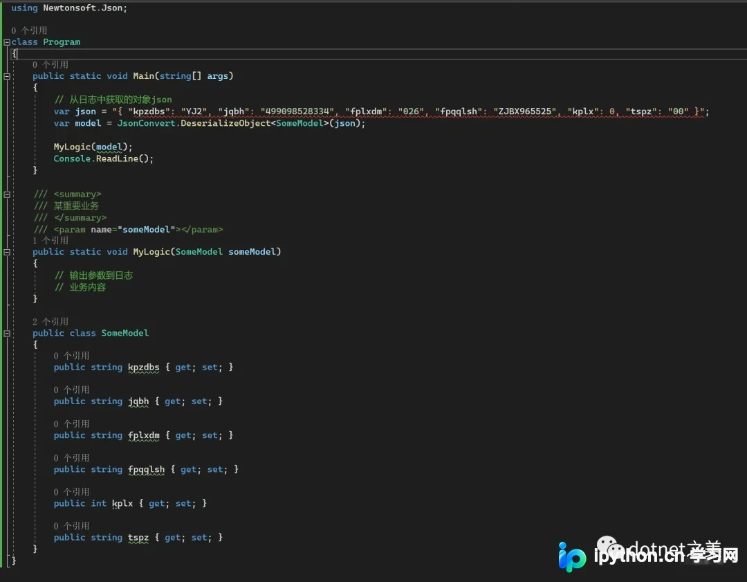The image size is (747, 582).
Task: Click "someModel" in the param doc comment
Action: pyautogui.click(x=146, y=230)
